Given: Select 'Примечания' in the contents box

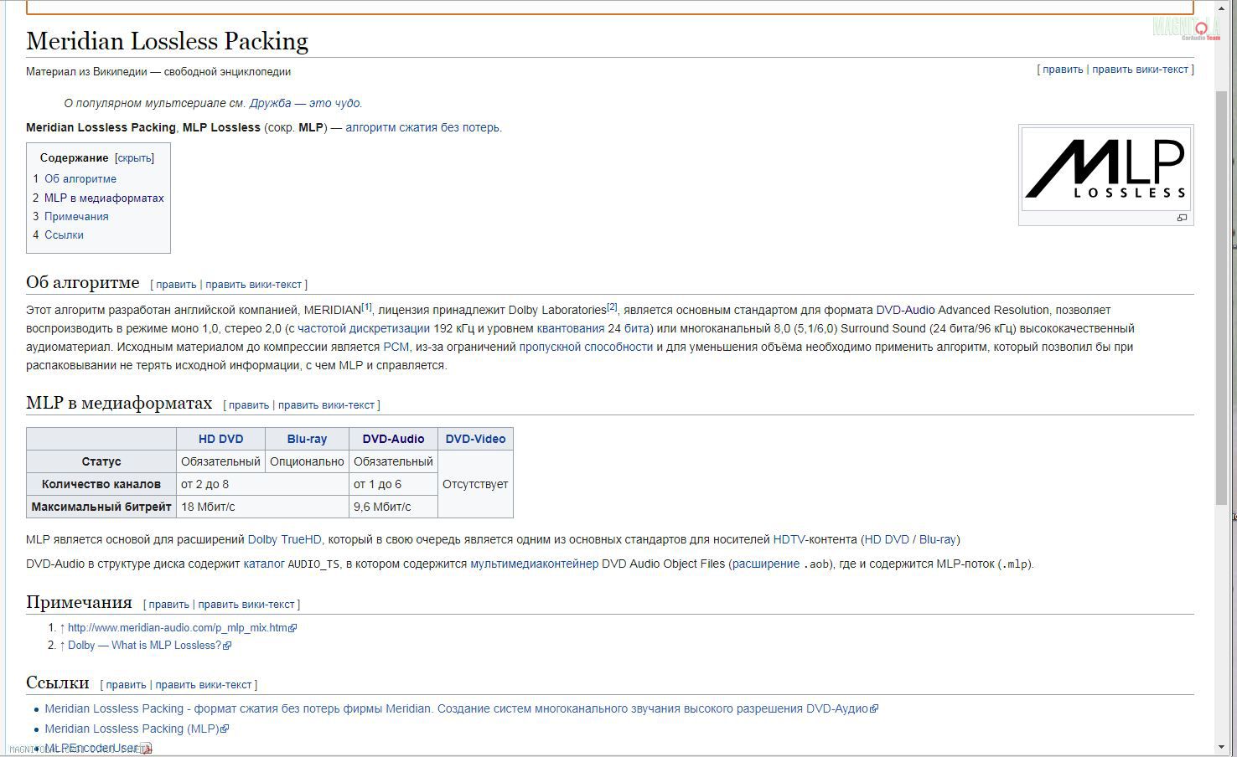Looking at the screenshot, I should (x=75, y=217).
